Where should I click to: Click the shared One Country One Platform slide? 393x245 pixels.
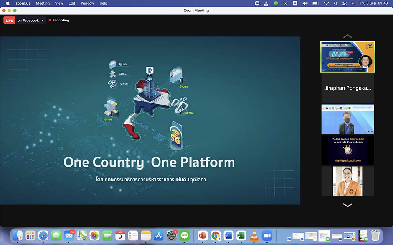click(150, 121)
